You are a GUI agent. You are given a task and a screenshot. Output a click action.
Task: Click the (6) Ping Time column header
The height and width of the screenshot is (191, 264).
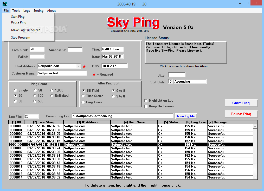coord(196,122)
